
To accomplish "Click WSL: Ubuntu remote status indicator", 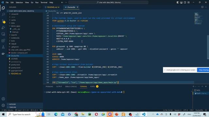I will [x=8, y=110].
